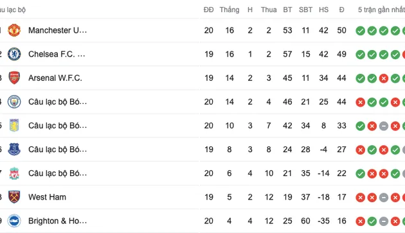Click the Thắng column header
The image size is (405, 233).
click(x=230, y=10)
